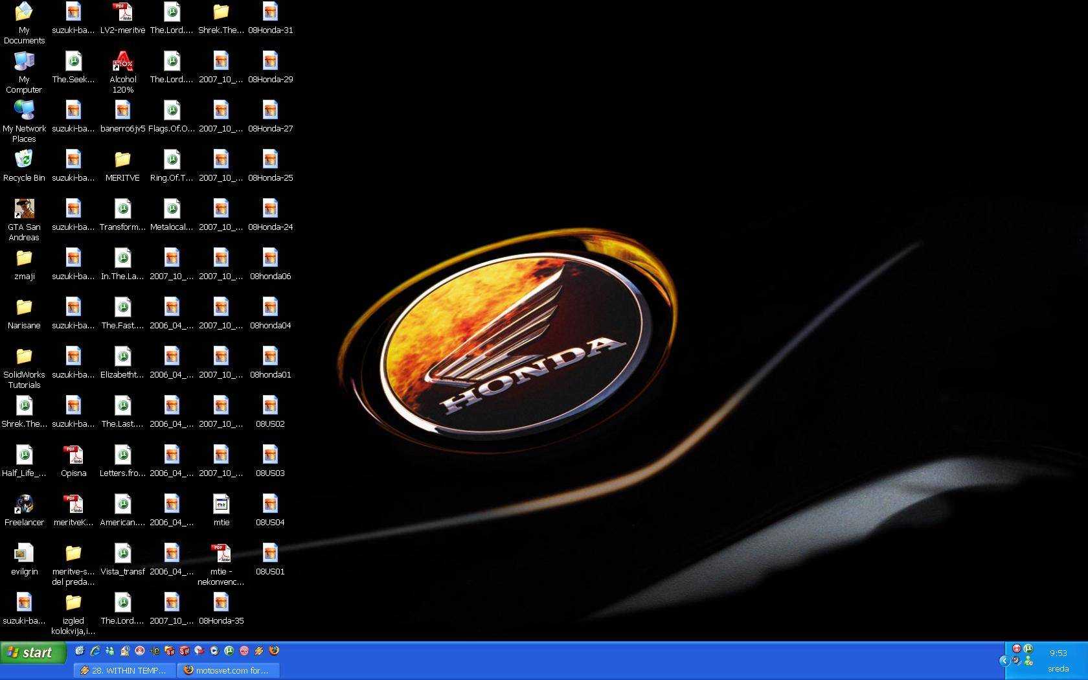This screenshot has width=1088, height=680.
Task: Select the The.Seek... torrent file
Action: (73, 67)
